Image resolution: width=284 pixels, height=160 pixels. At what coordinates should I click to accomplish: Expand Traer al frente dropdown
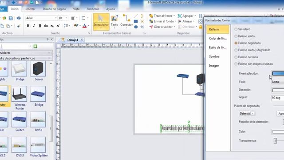[x=174, y=16]
